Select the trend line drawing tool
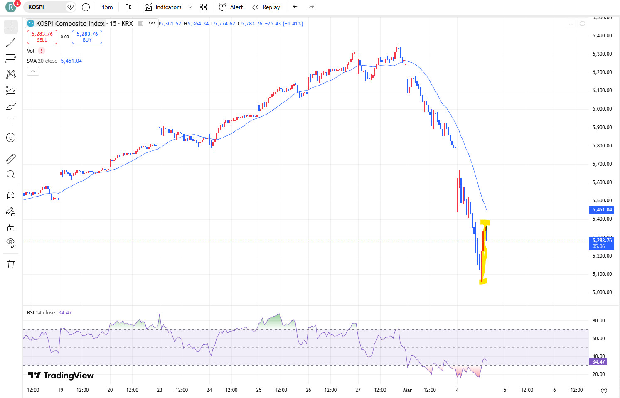 point(11,43)
